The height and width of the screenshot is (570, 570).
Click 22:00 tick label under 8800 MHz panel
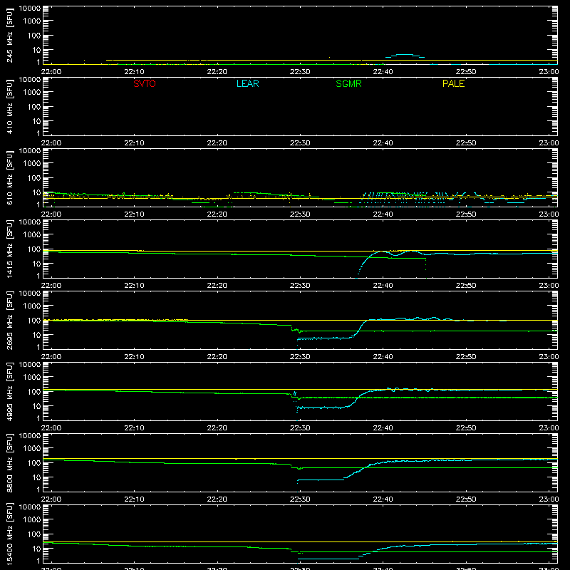pos(51,499)
